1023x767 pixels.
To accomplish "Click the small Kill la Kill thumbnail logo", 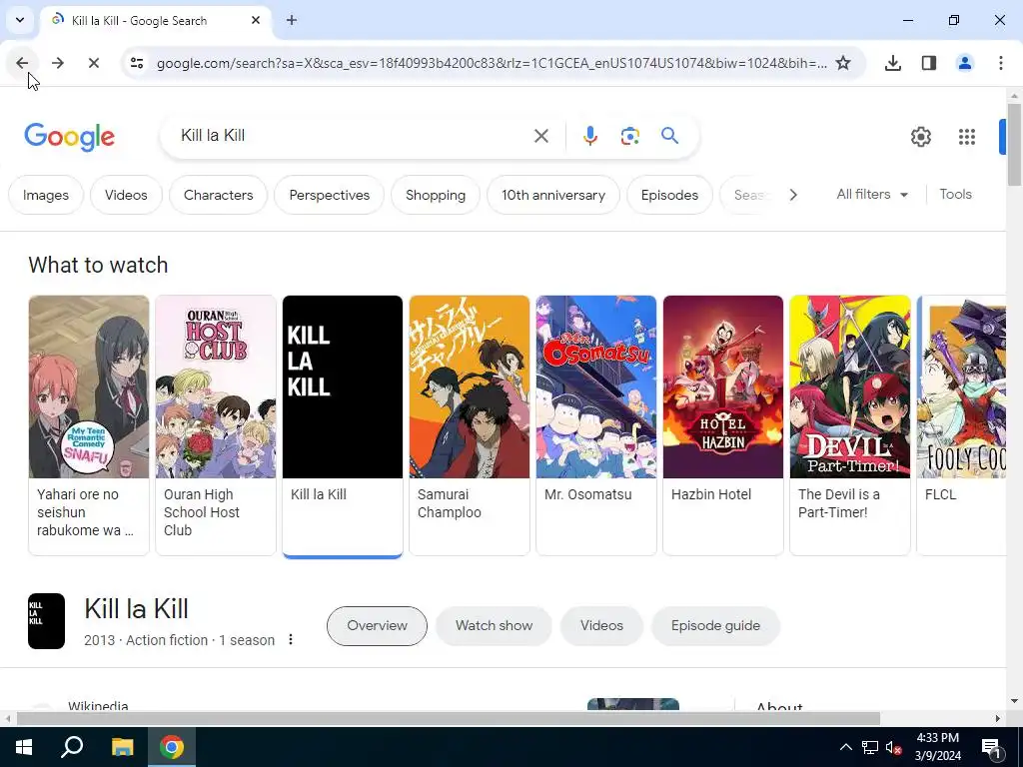I will [x=46, y=621].
